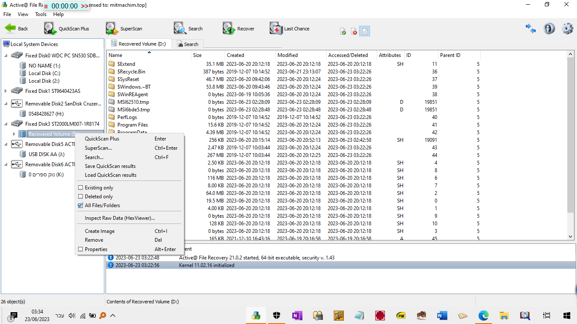Open the Tools menu

click(41, 14)
